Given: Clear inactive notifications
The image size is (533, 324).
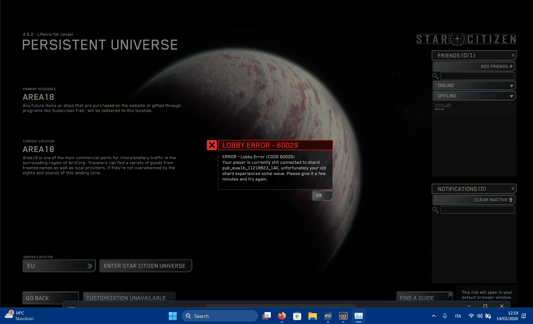Looking at the screenshot, I should (x=474, y=200).
